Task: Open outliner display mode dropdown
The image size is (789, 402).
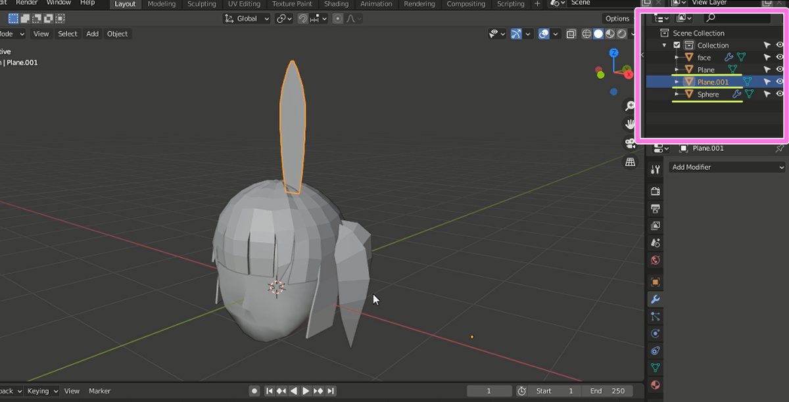Action: pyautogui.click(x=661, y=18)
